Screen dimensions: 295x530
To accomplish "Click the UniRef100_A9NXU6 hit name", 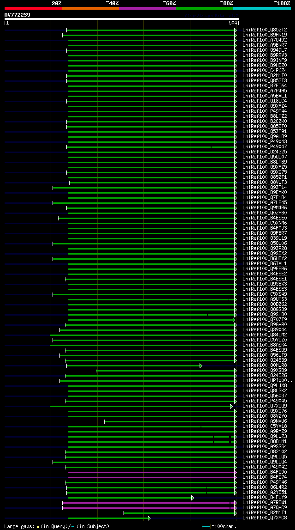I will point(265,421).
